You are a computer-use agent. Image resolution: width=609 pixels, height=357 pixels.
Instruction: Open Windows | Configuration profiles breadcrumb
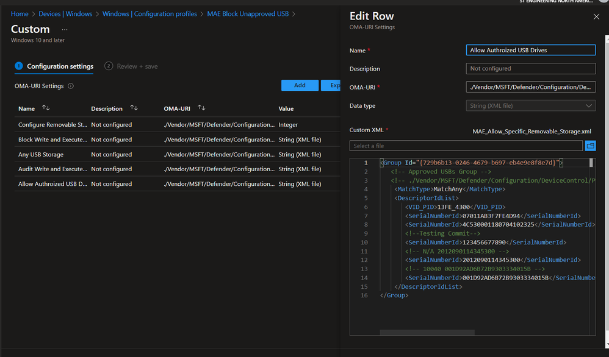point(150,13)
